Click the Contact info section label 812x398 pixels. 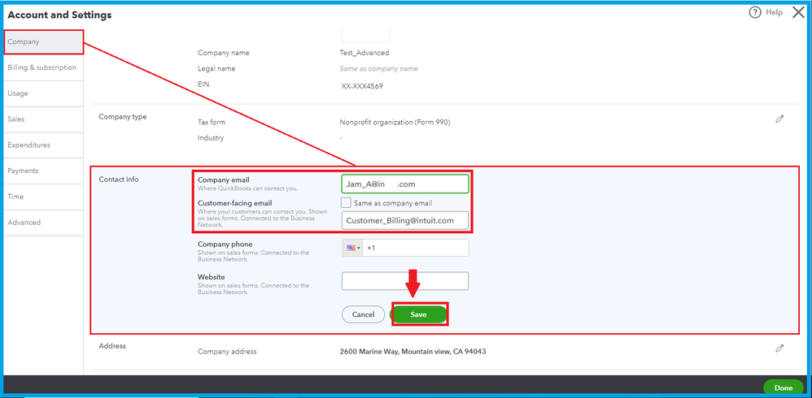(x=119, y=180)
